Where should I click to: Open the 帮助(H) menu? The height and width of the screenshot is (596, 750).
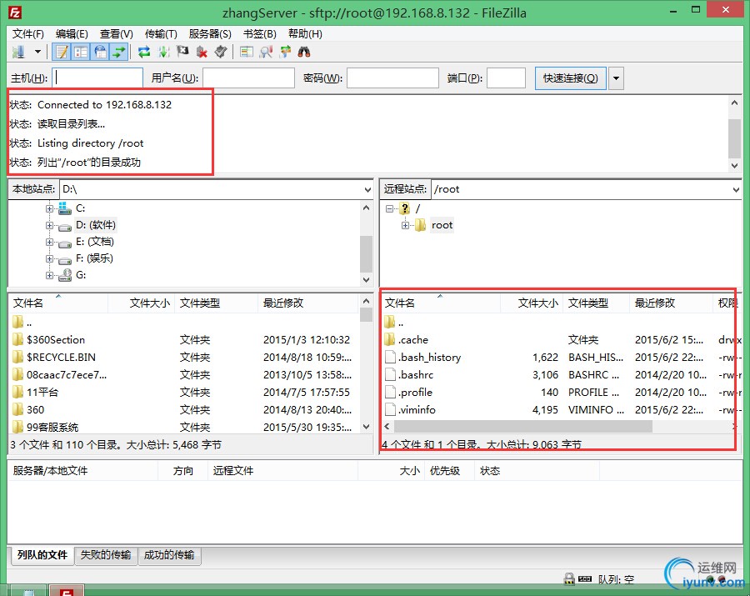pos(305,34)
